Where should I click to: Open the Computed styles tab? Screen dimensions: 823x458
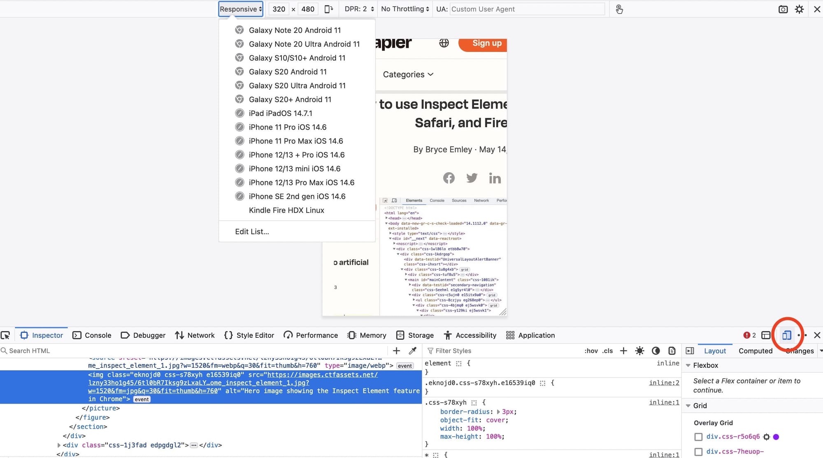756,351
